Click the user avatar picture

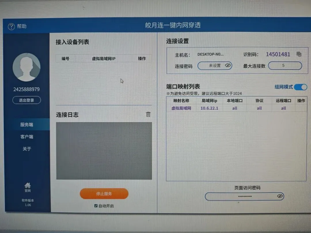[x=26, y=67]
